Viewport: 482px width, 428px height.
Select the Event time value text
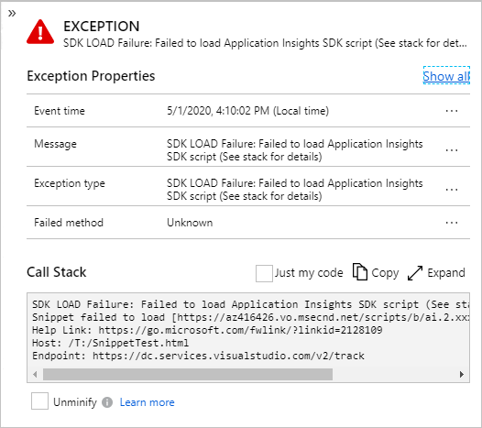coord(247,111)
